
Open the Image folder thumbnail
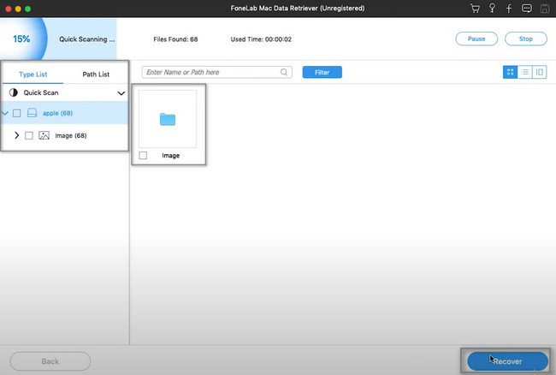(168, 119)
